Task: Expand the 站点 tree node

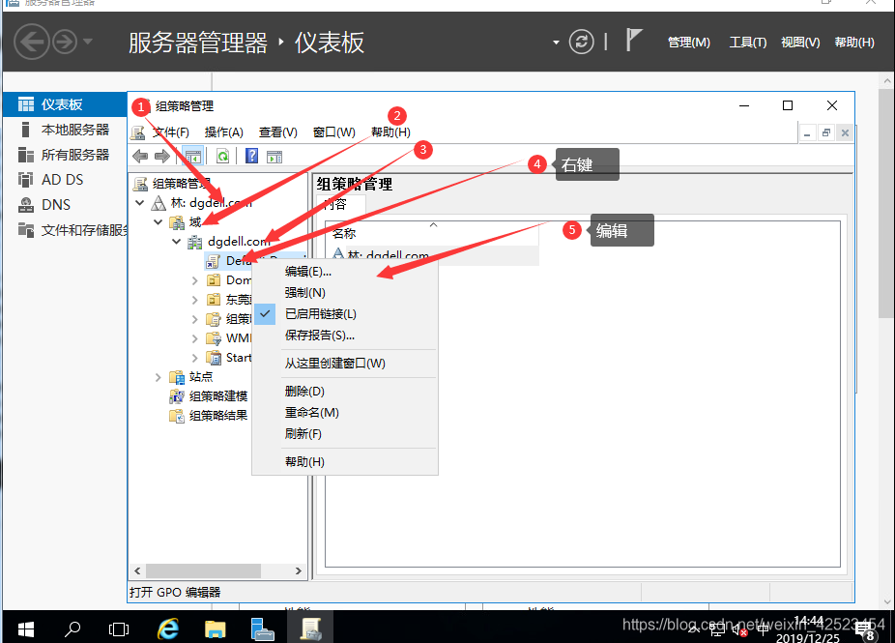Action: (x=159, y=377)
